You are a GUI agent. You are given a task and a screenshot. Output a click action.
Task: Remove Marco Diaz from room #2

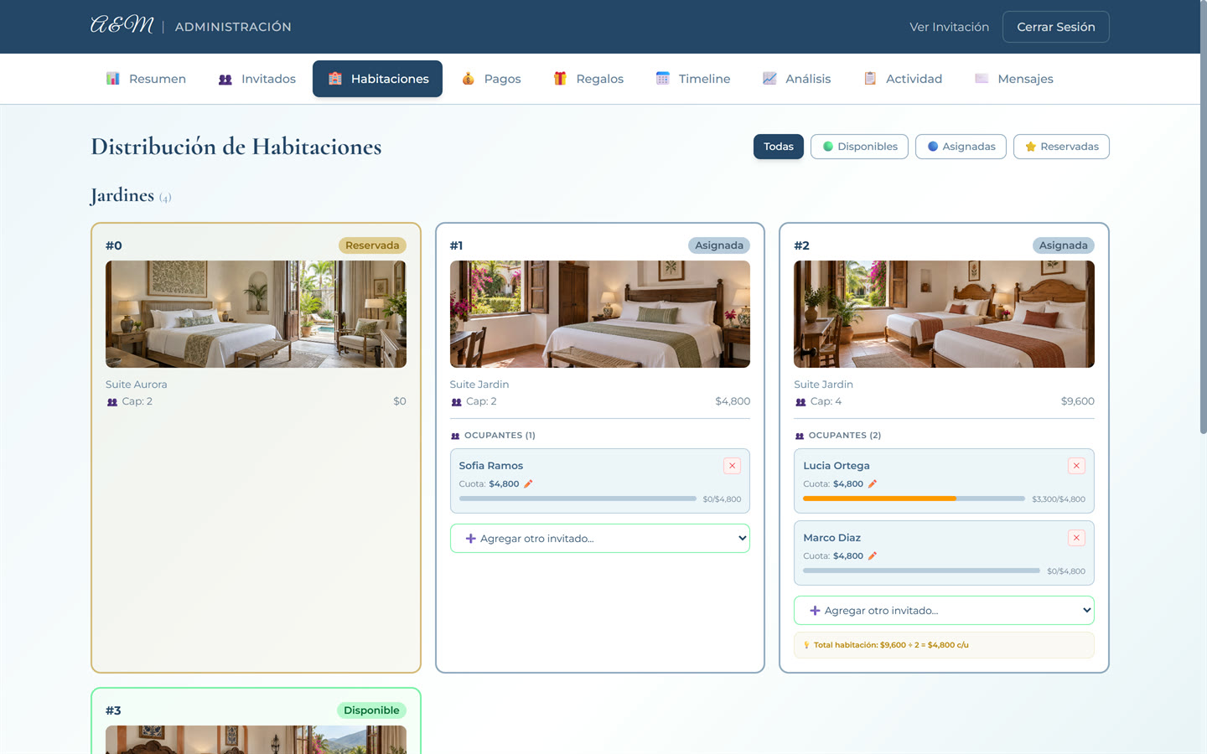[1077, 538]
